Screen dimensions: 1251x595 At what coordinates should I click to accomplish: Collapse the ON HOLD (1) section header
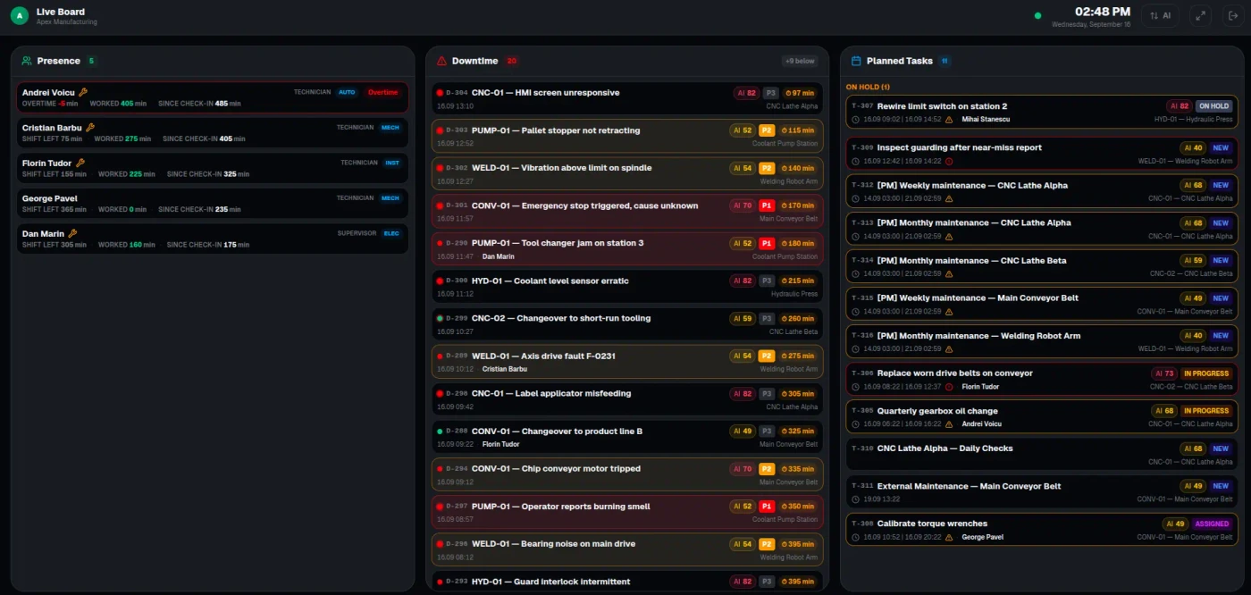pyautogui.click(x=868, y=87)
